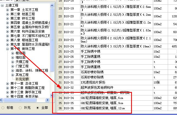Expand 第七章 木门窗和木结构 node

7,36
